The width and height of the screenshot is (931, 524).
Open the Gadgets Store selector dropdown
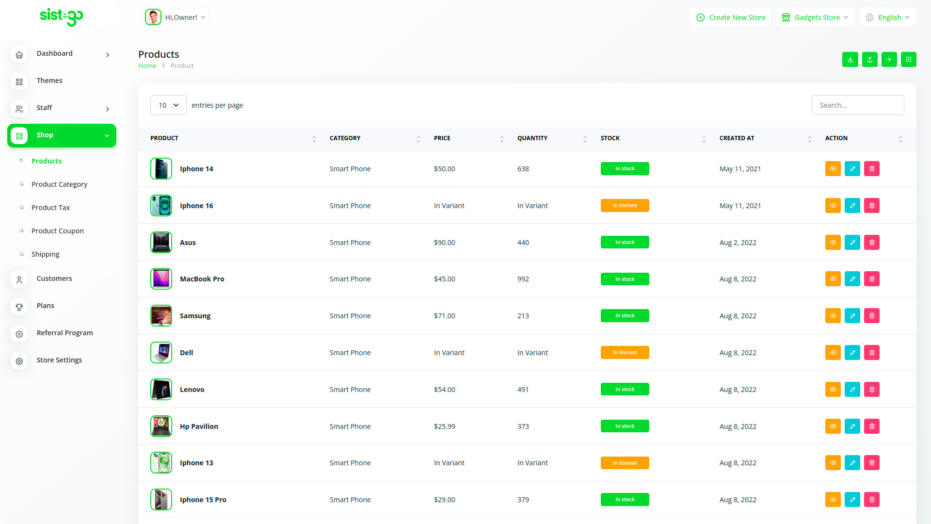pyautogui.click(x=815, y=17)
